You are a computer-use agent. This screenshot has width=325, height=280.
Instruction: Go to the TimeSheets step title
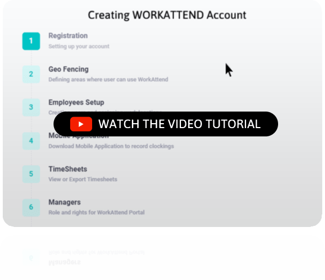[68, 169]
